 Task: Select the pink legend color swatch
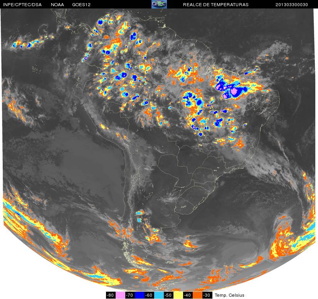pos(120,295)
